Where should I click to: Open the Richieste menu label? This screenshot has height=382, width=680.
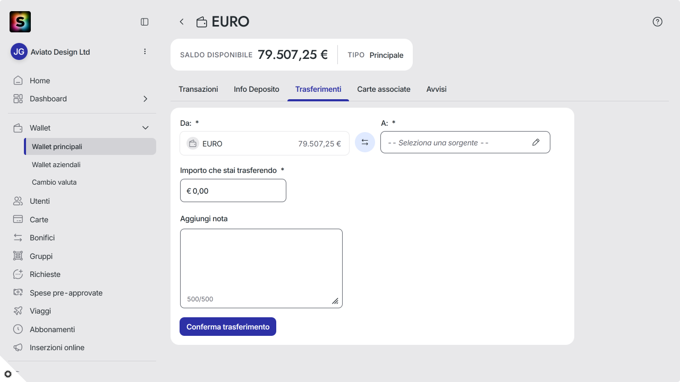[x=45, y=274]
